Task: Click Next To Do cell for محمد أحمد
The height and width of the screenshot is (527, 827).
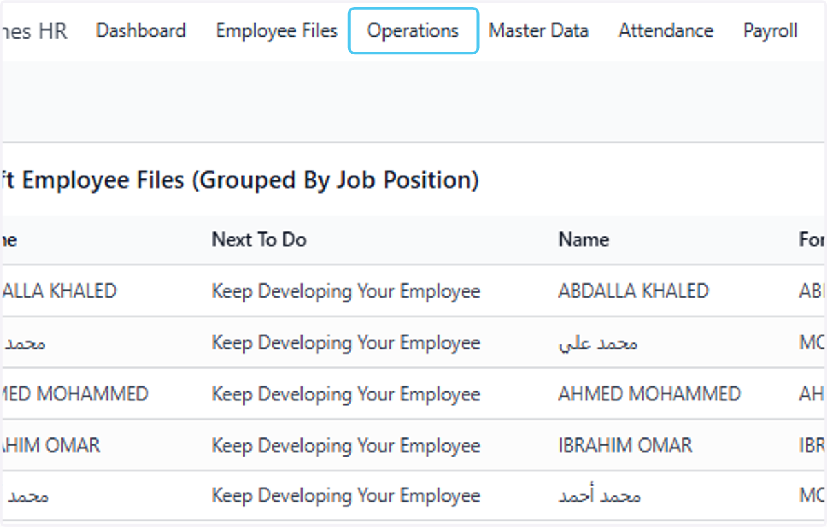Action: point(346,496)
